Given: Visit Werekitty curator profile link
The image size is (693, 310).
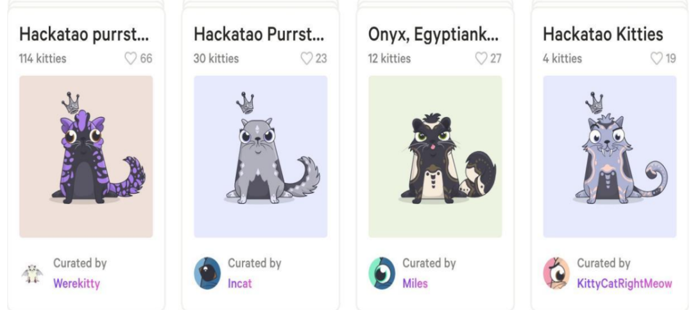Looking at the screenshot, I should pos(76,284).
